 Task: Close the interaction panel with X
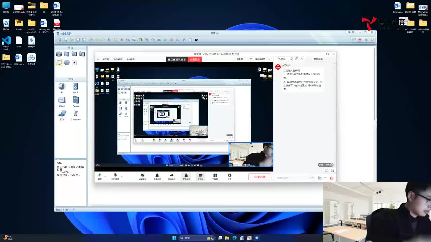pos(302,59)
